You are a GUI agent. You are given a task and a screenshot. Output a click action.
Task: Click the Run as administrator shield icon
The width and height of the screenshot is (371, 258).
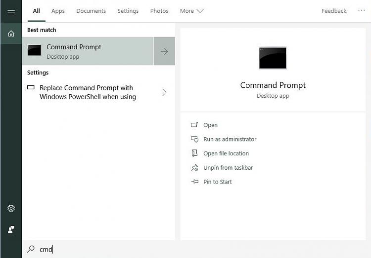click(194, 139)
